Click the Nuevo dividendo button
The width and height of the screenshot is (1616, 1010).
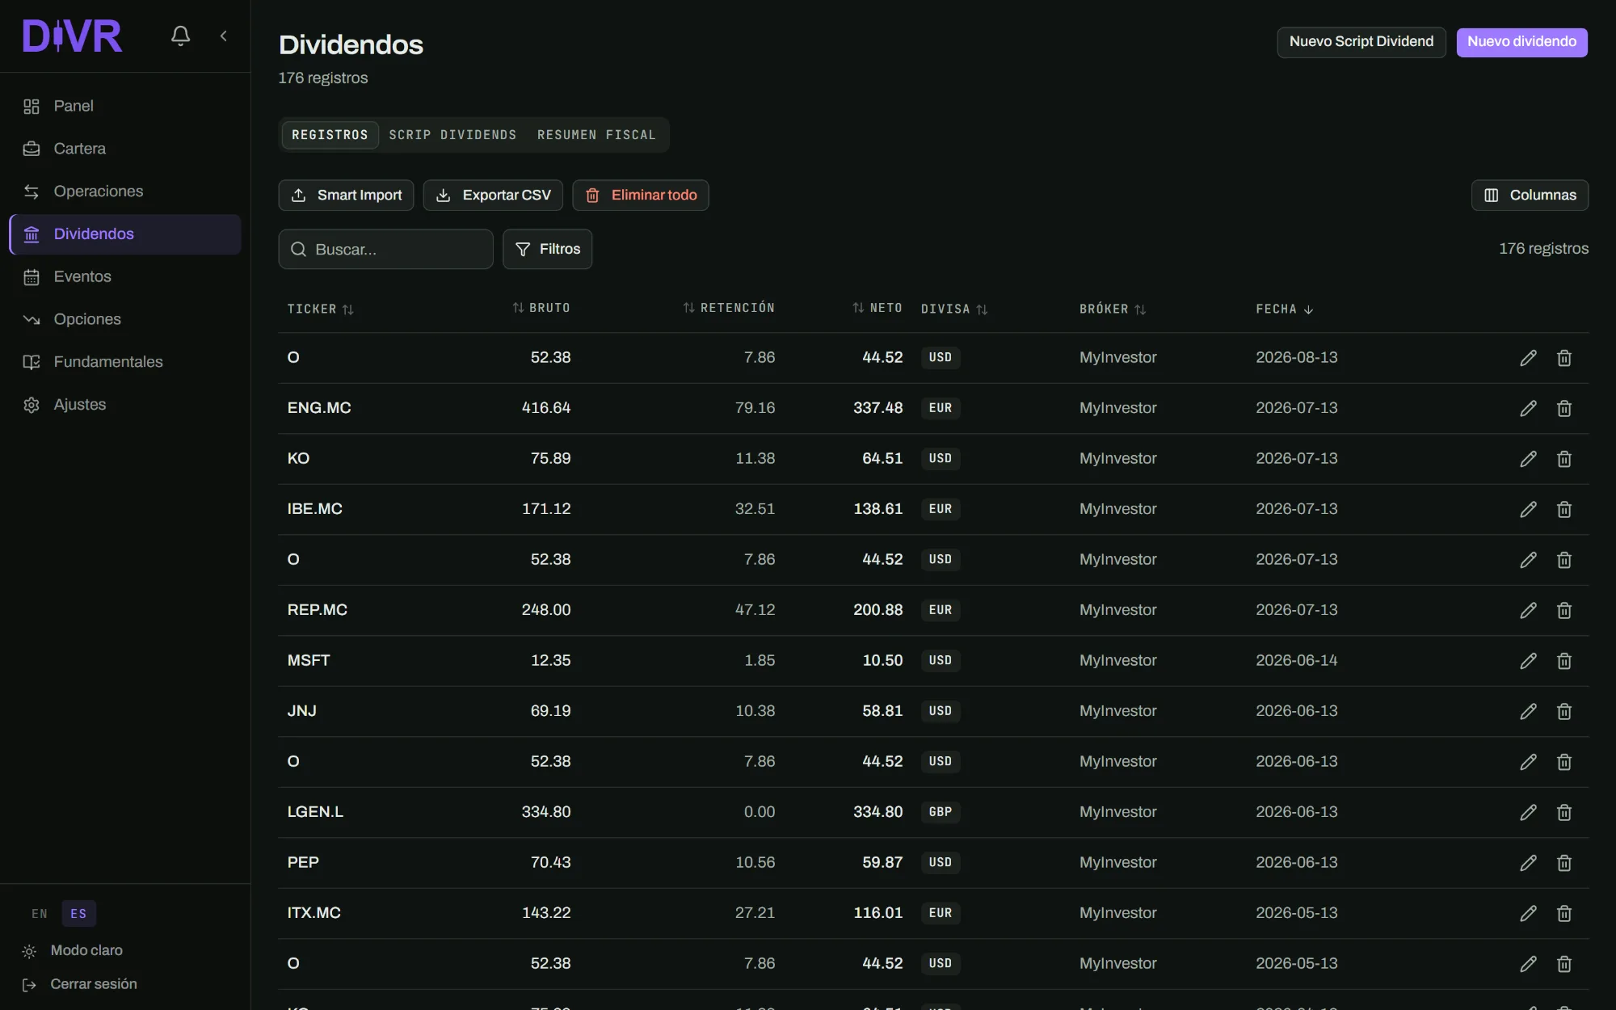click(x=1521, y=42)
